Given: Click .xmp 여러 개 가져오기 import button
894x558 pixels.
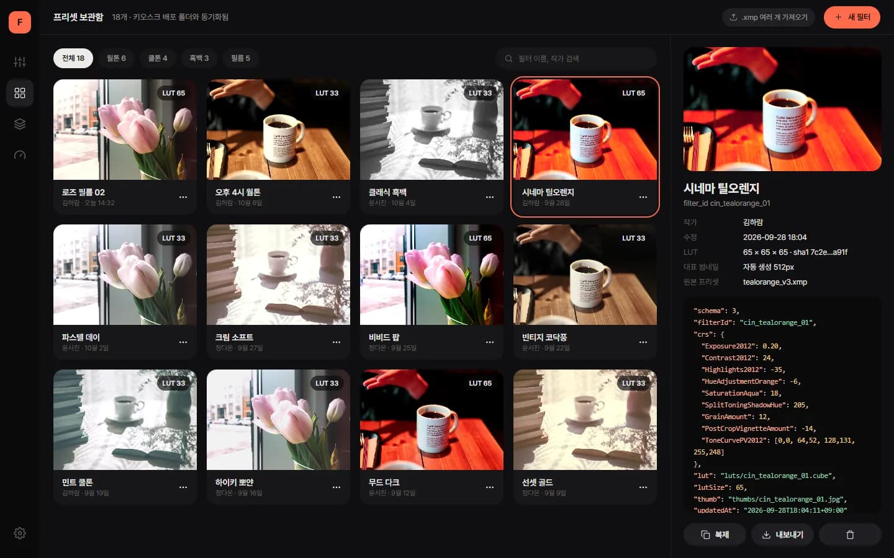Looking at the screenshot, I should (x=769, y=17).
